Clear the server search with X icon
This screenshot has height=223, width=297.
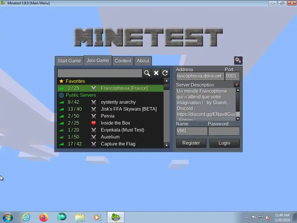coord(156,73)
